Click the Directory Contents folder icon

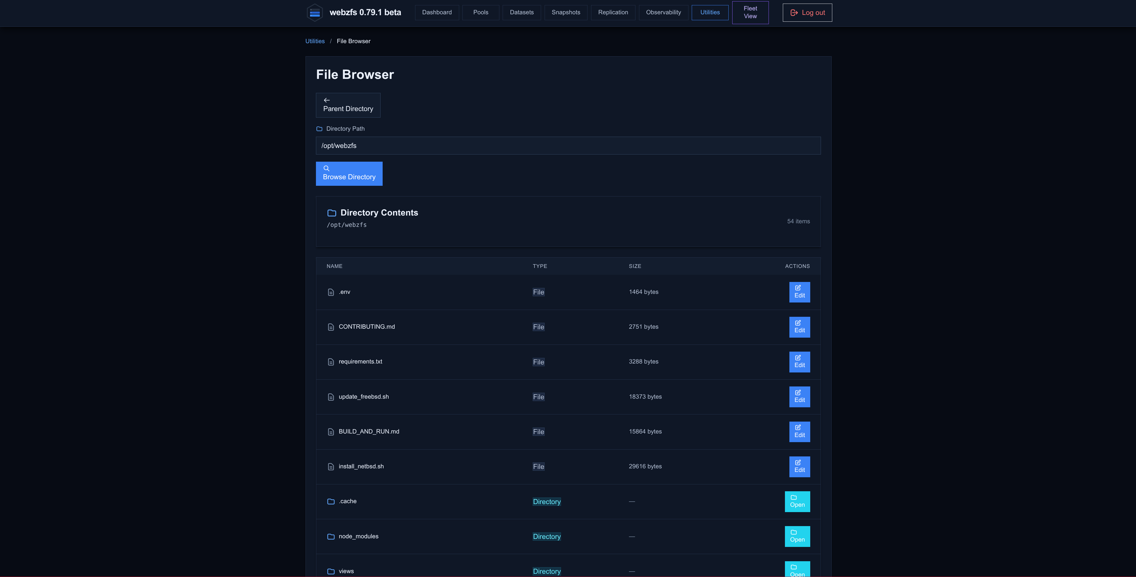(332, 213)
